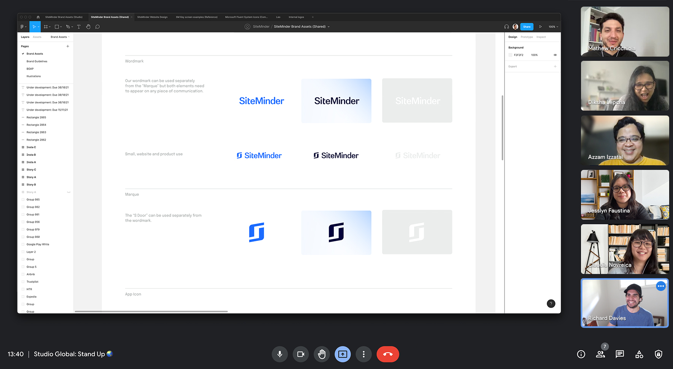Open meeting details info icon
The height and width of the screenshot is (369, 673).
click(x=581, y=354)
